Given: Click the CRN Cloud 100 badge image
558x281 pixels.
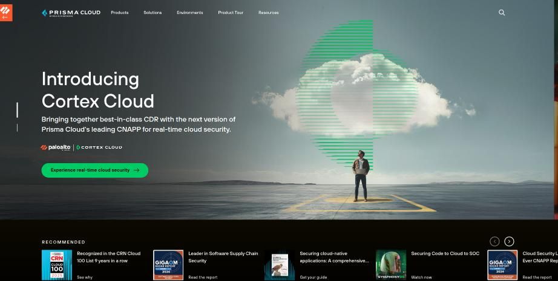Looking at the screenshot, I should tap(57, 265).
